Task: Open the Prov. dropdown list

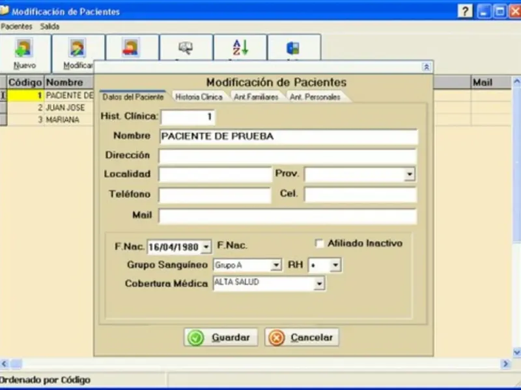Action: 410,174
